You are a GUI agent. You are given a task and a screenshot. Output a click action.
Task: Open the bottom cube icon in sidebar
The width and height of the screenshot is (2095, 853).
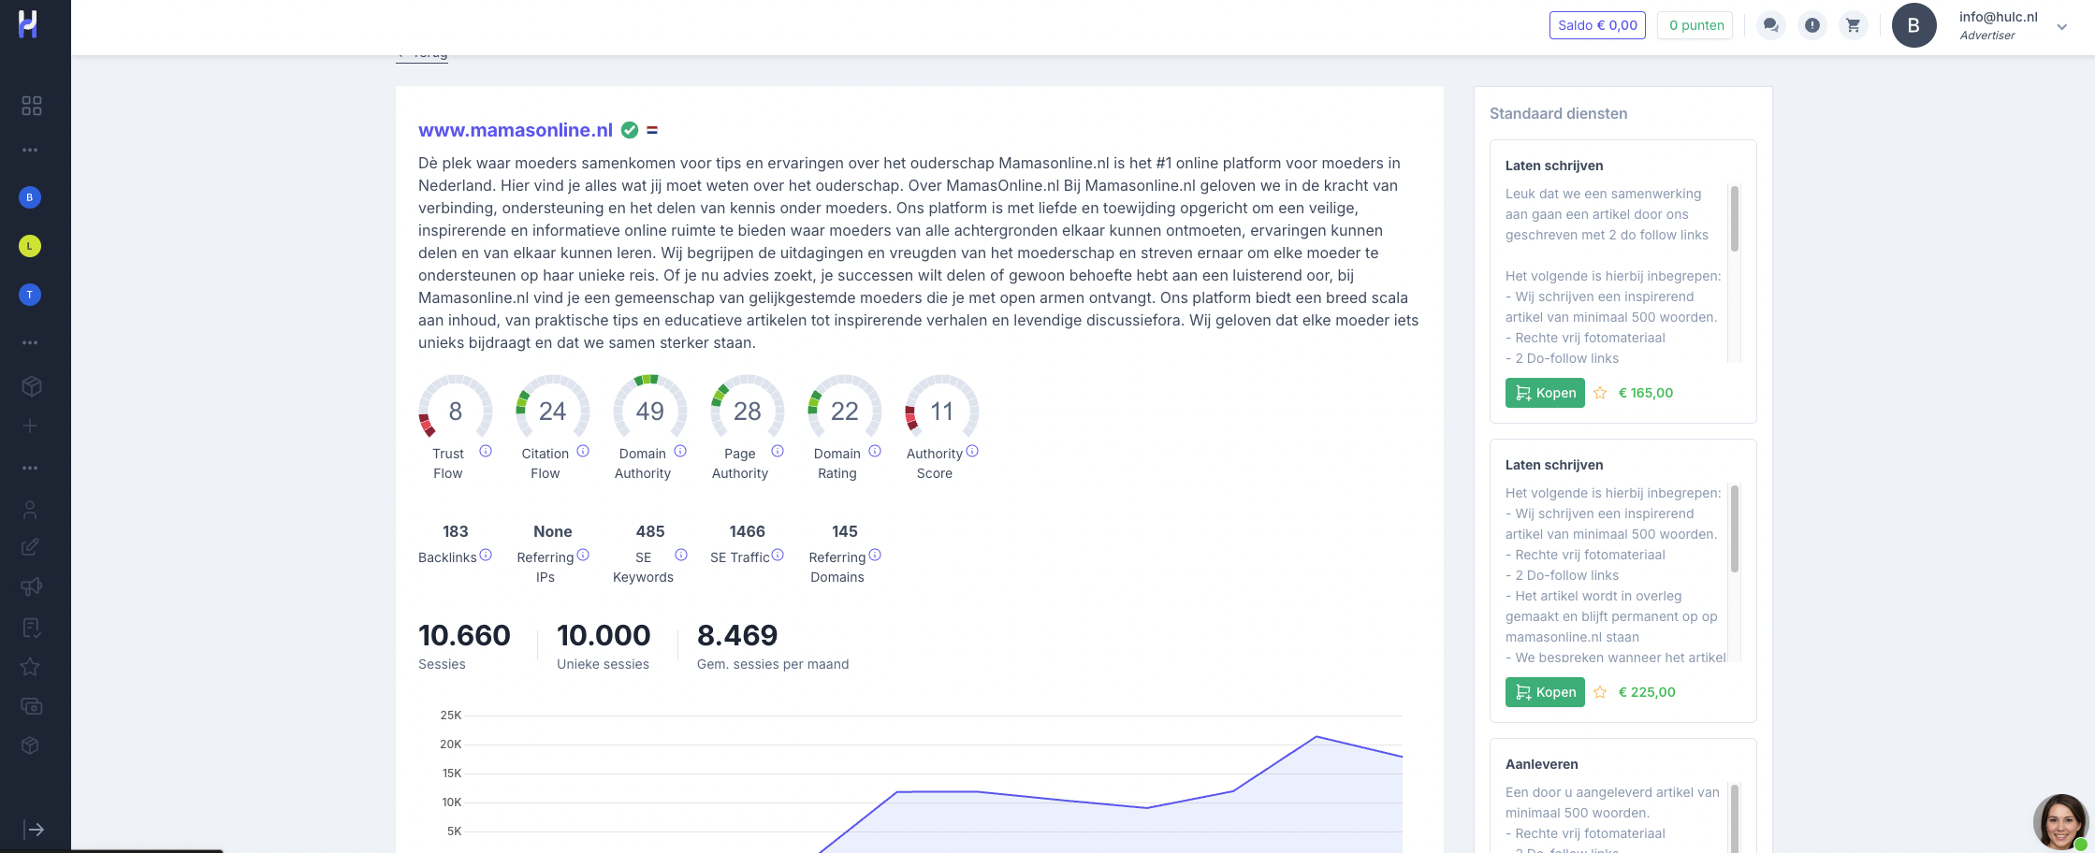[30, 745]
